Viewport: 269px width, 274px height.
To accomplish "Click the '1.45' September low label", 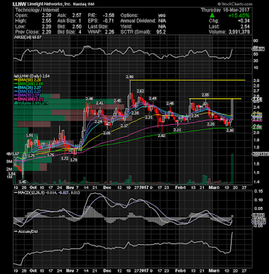I will tap(23, 182).
